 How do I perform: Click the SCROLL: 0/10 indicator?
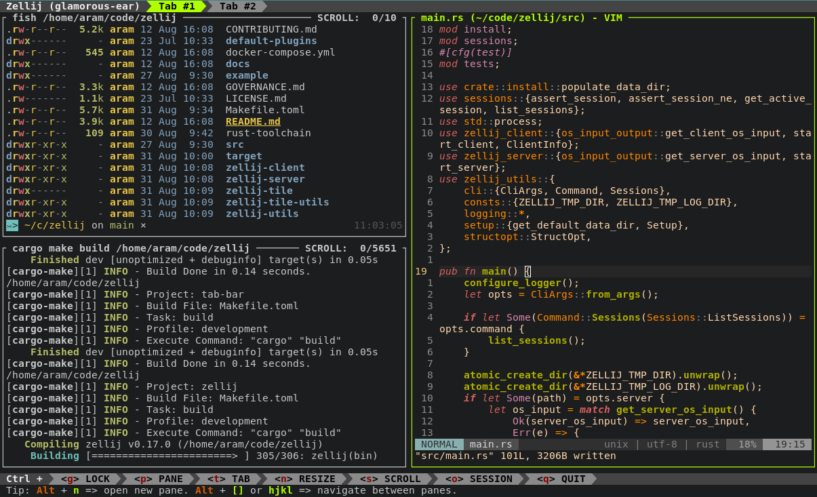(357, 18)
